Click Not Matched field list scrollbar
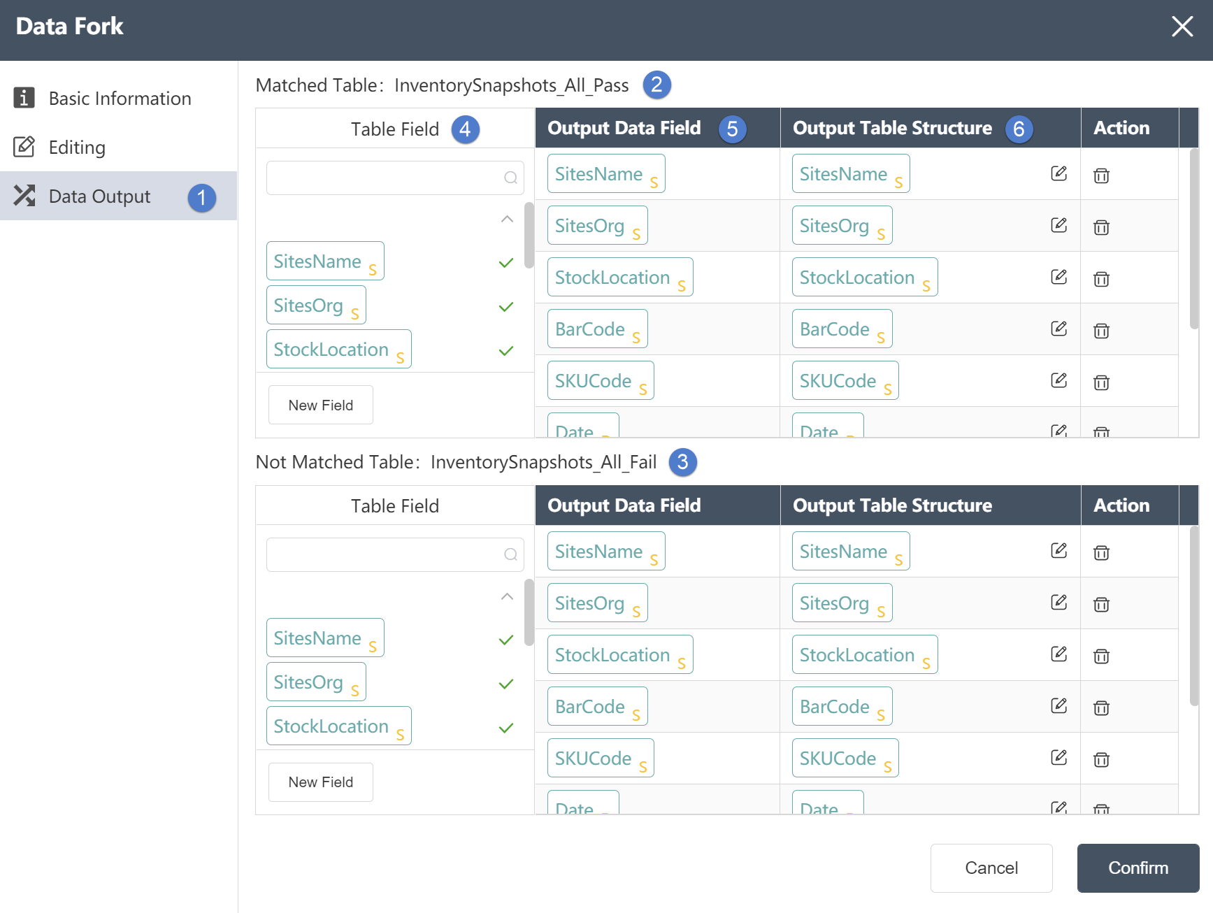 pos(529,612)
